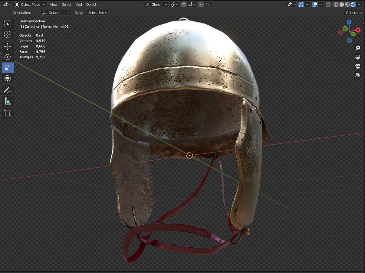Open the editor type selector
The image size is (365, 273).
[x=7, y=5]
